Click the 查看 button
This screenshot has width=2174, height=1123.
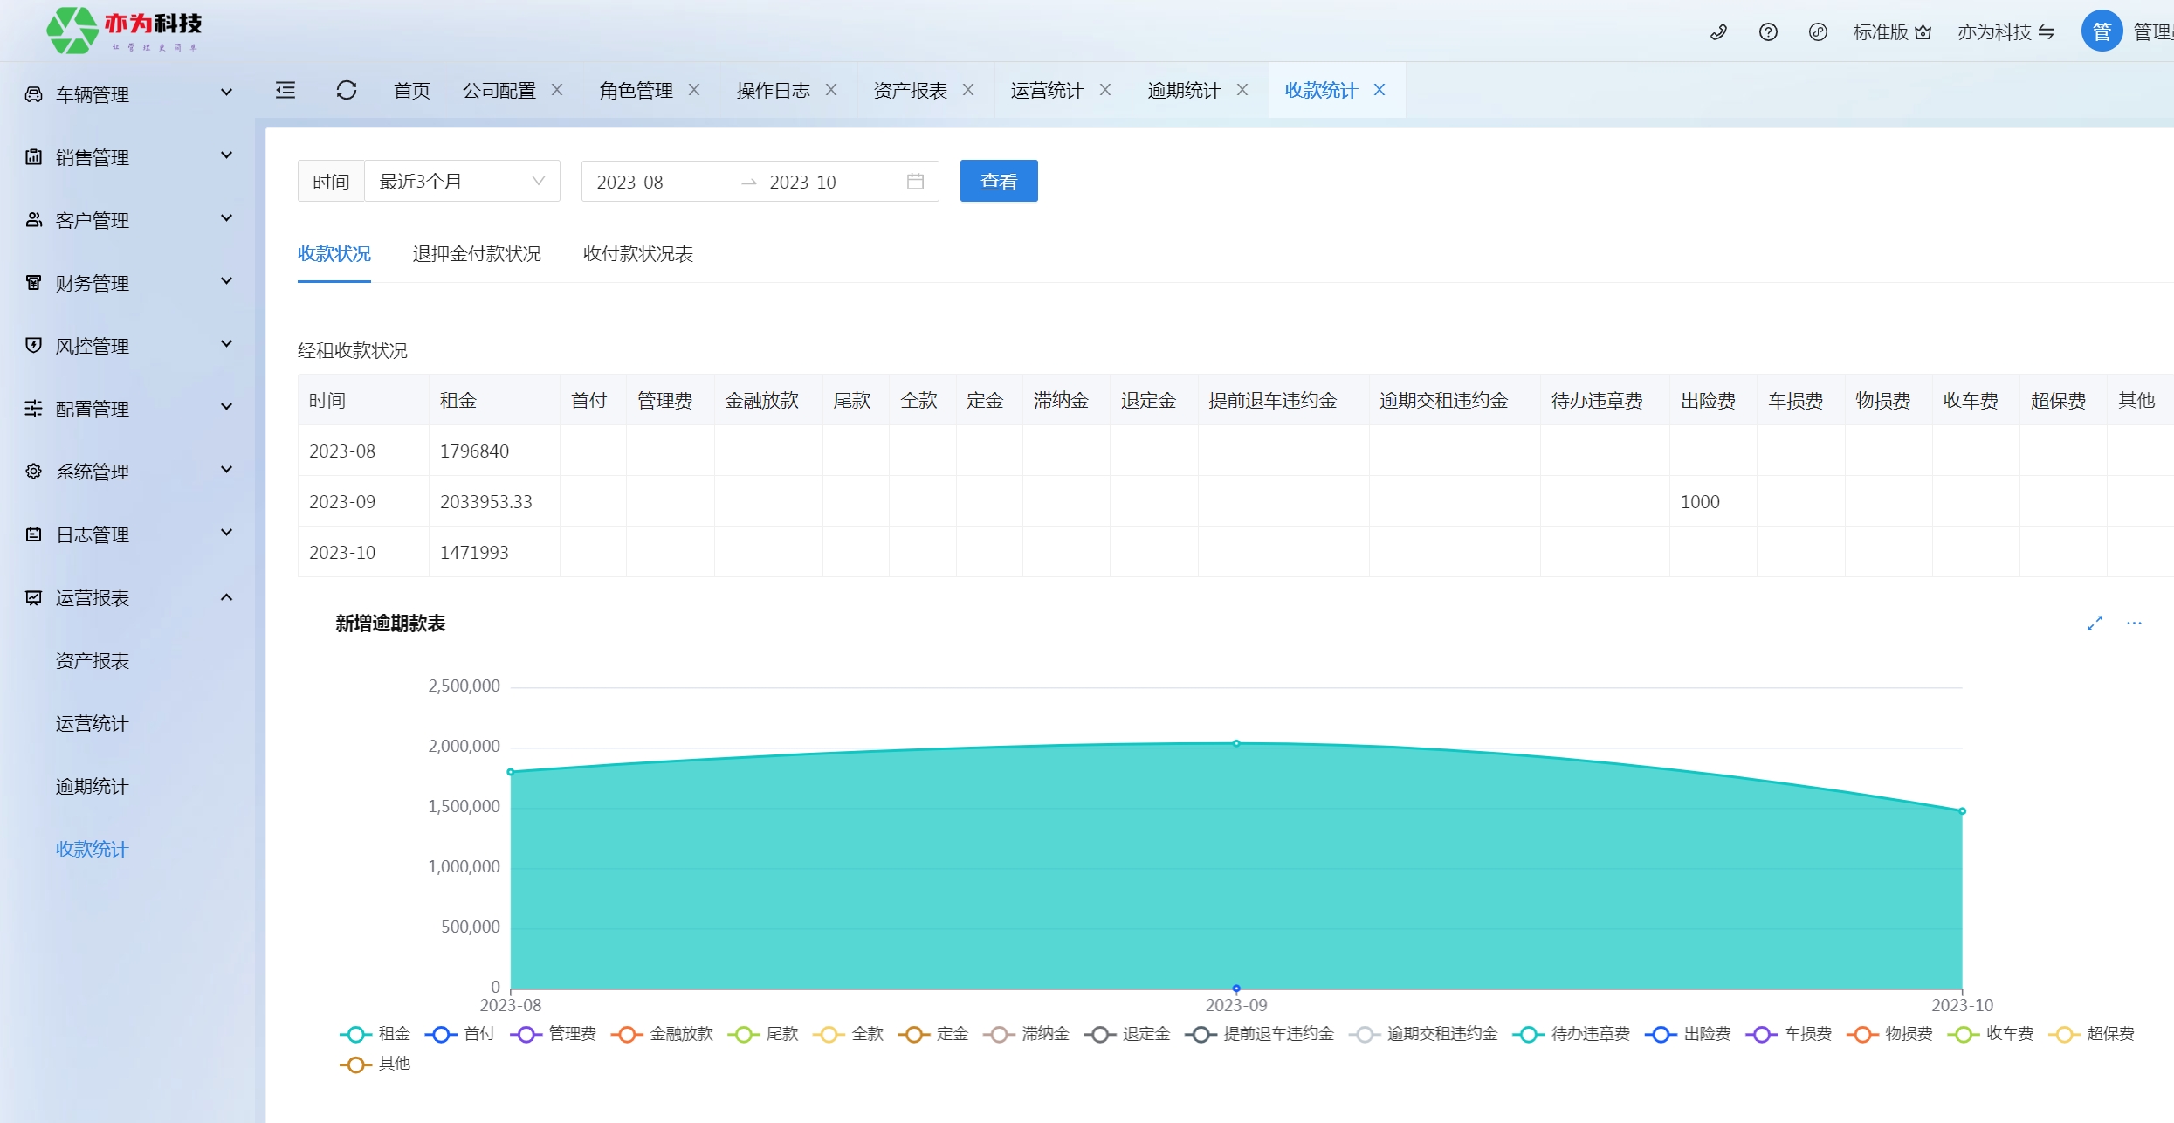click(x=999, y=182)
